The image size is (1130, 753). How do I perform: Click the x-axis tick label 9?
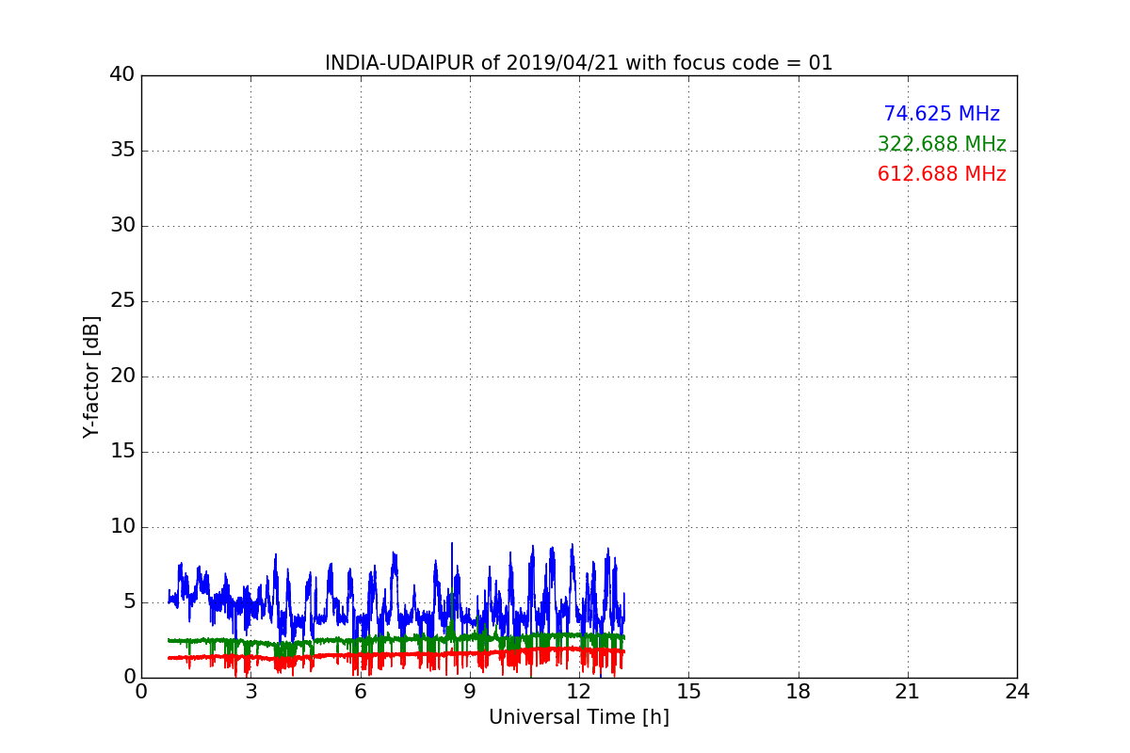470,692
